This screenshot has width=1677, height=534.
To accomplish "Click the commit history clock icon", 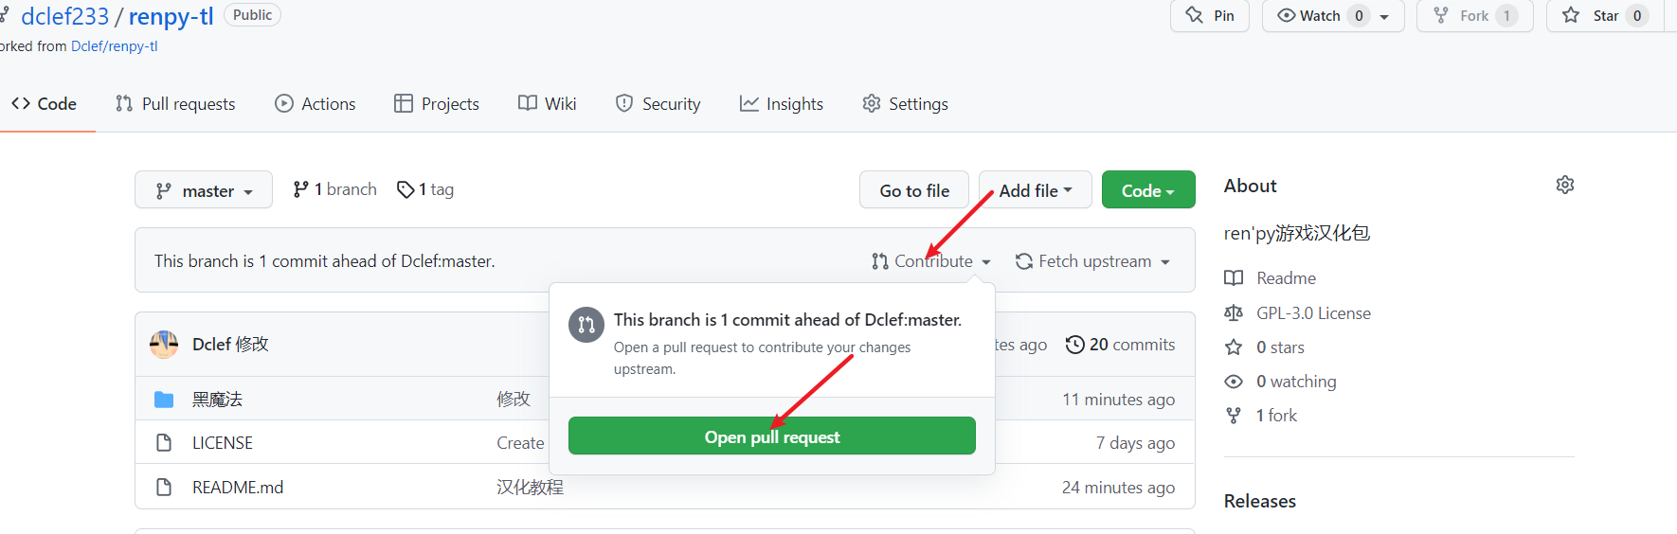I will 1074,345.
